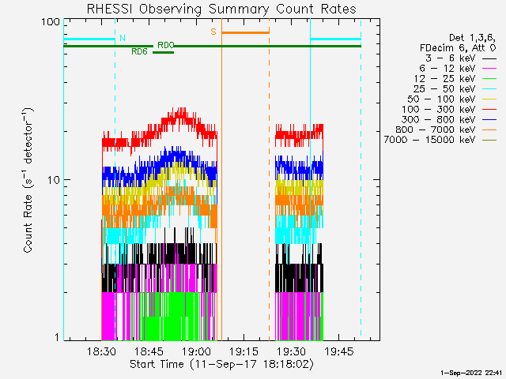Select the '800 - 7000 keV' legend label

[436, 129]
